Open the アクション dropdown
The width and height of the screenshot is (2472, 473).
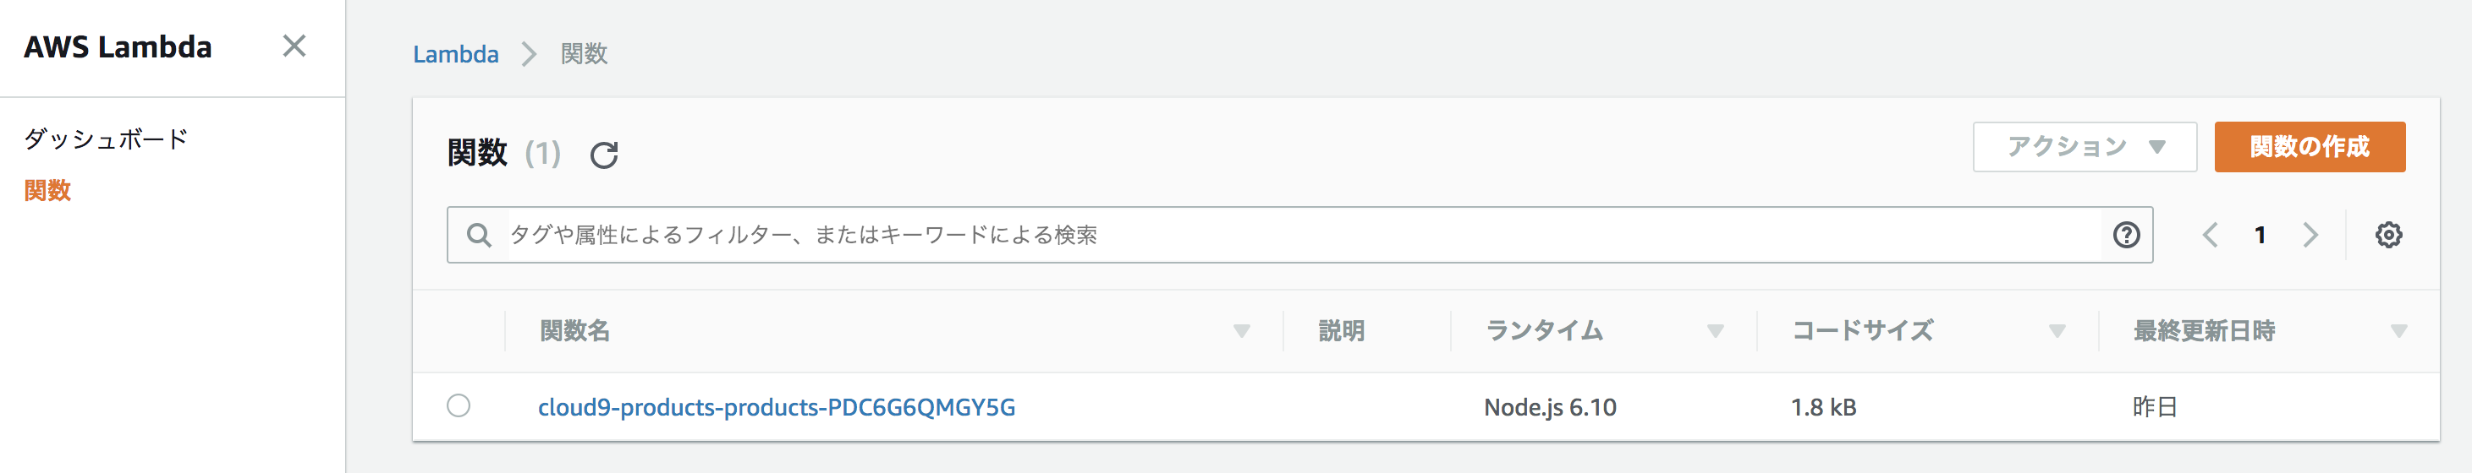click(2085, 146)
